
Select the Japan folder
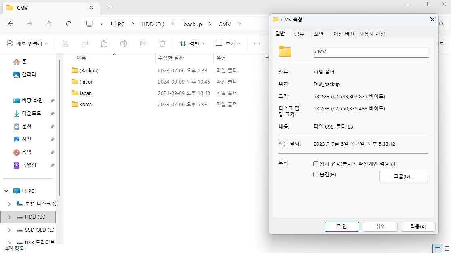click(85, 93)
